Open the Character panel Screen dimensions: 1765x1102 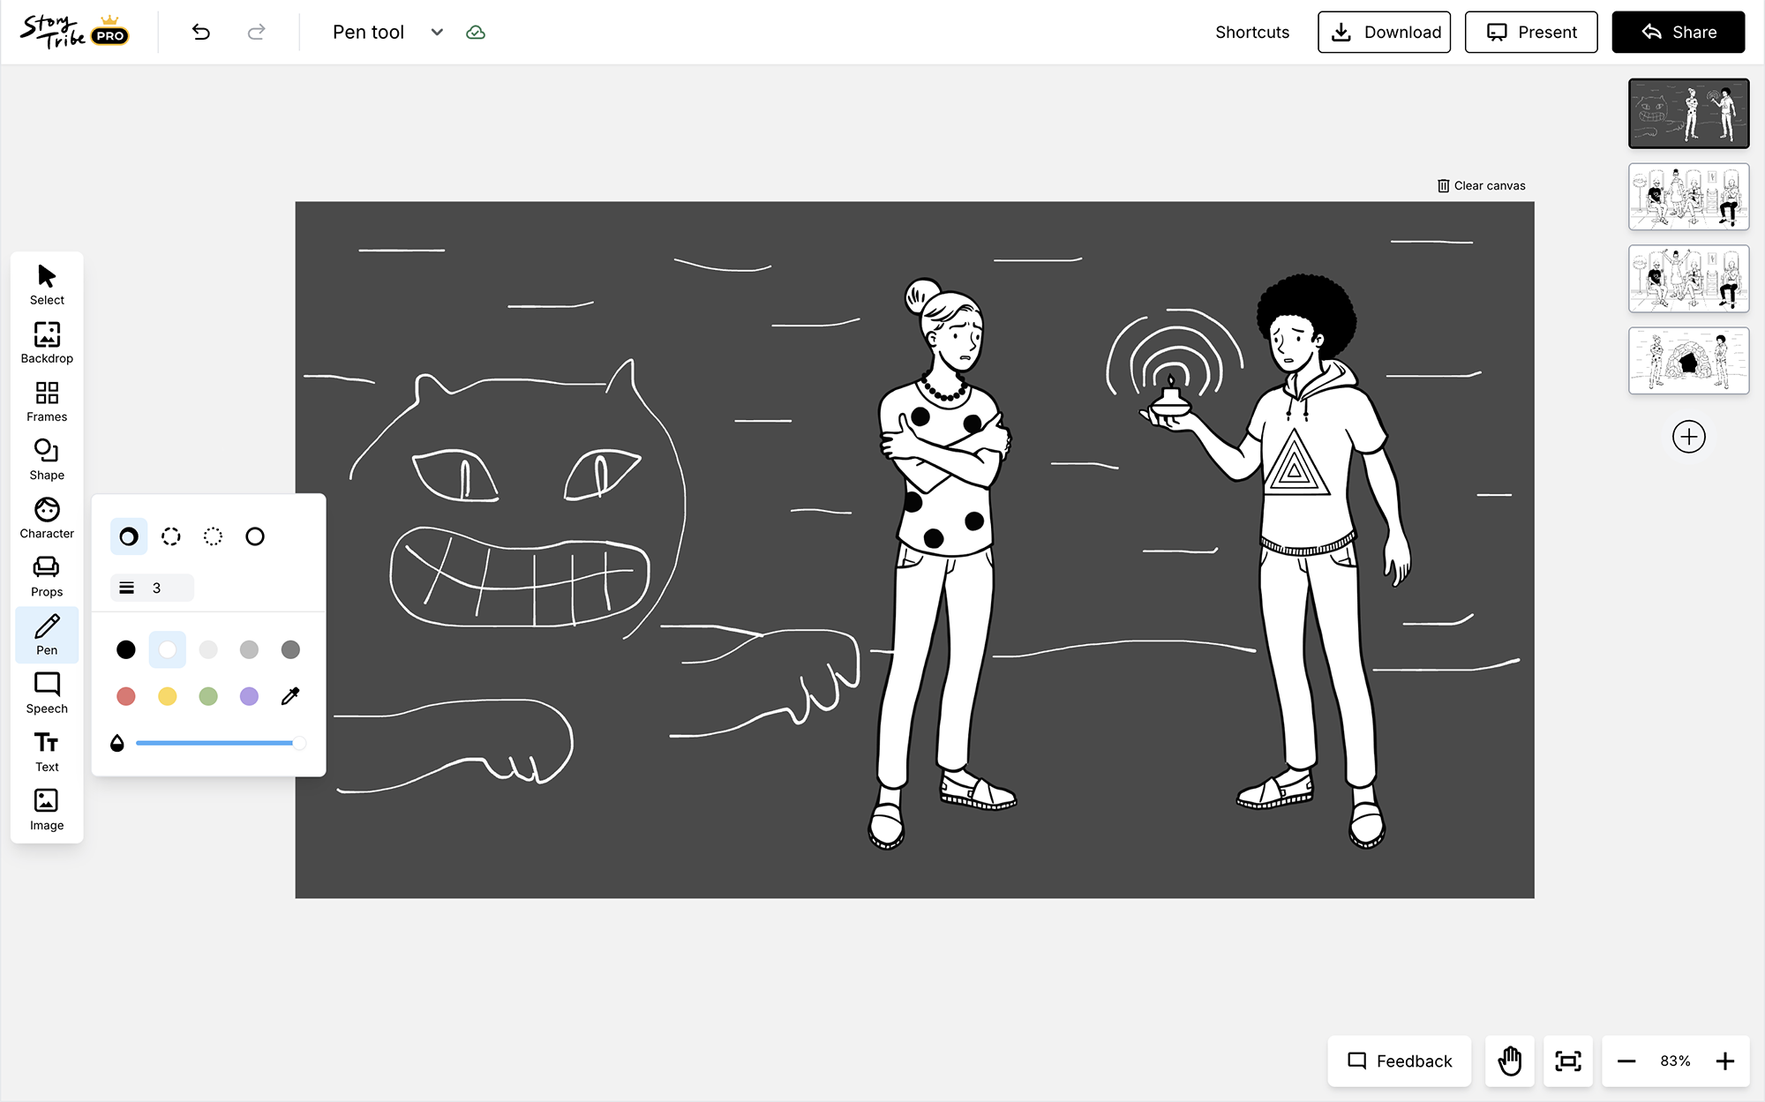pyautogui.click(x=47, y=517)
